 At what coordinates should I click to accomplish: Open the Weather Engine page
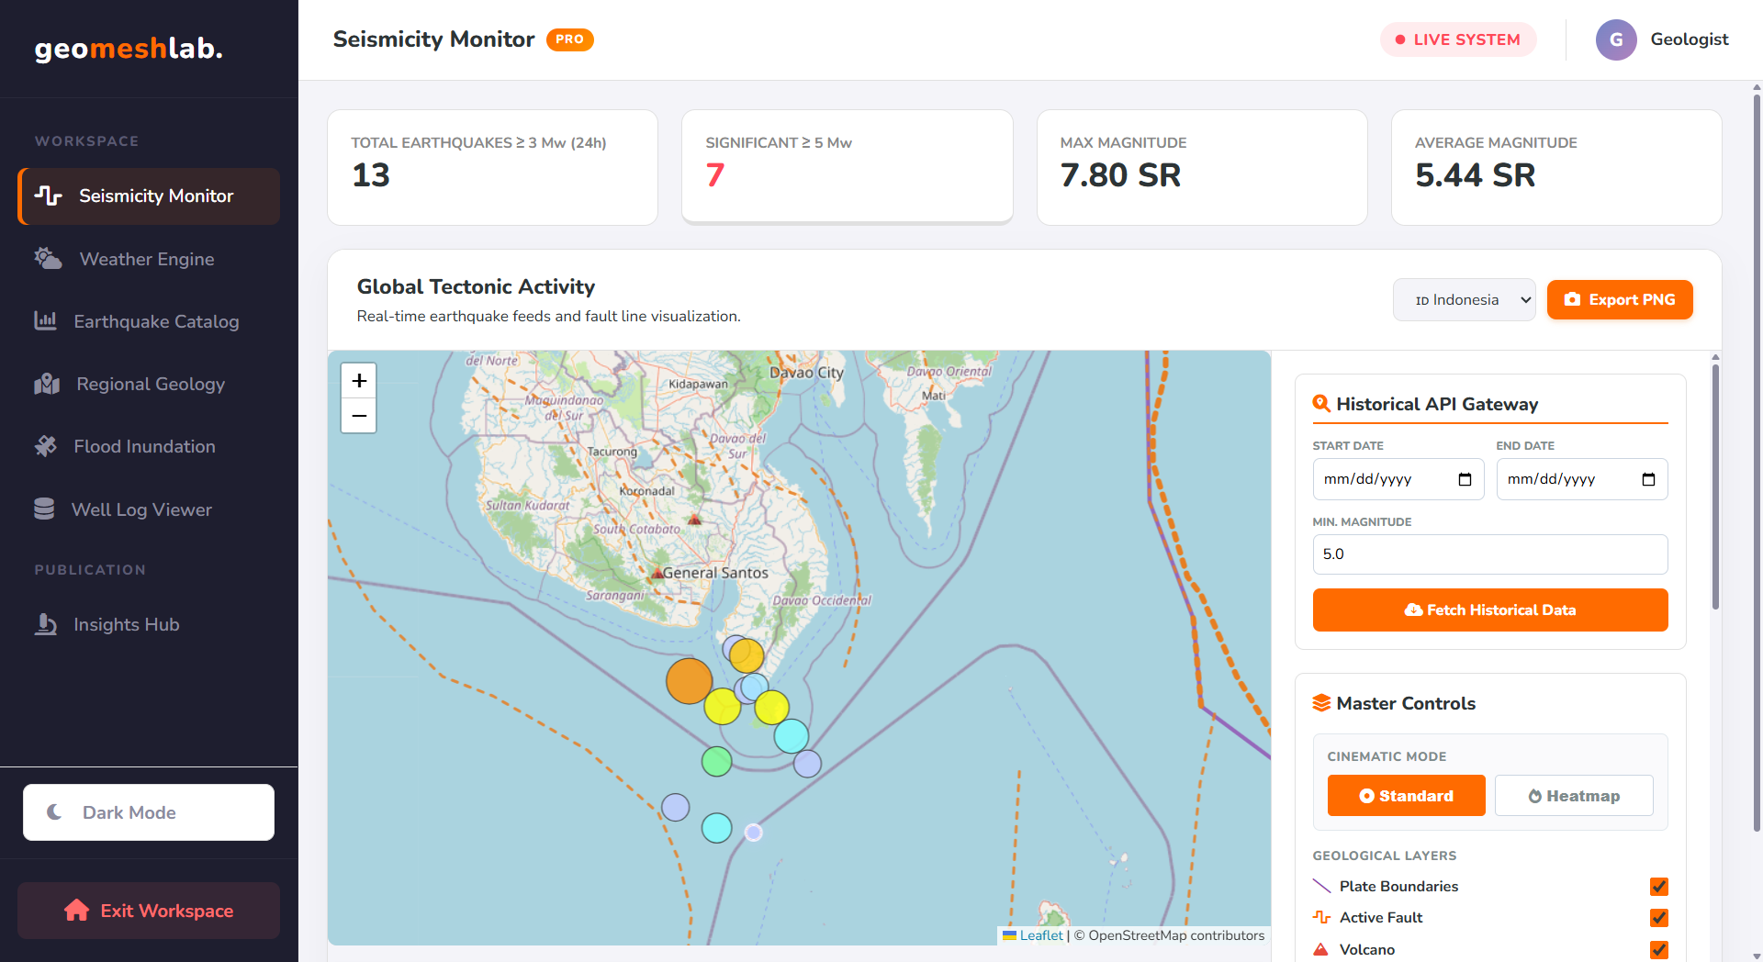point(149,259)
